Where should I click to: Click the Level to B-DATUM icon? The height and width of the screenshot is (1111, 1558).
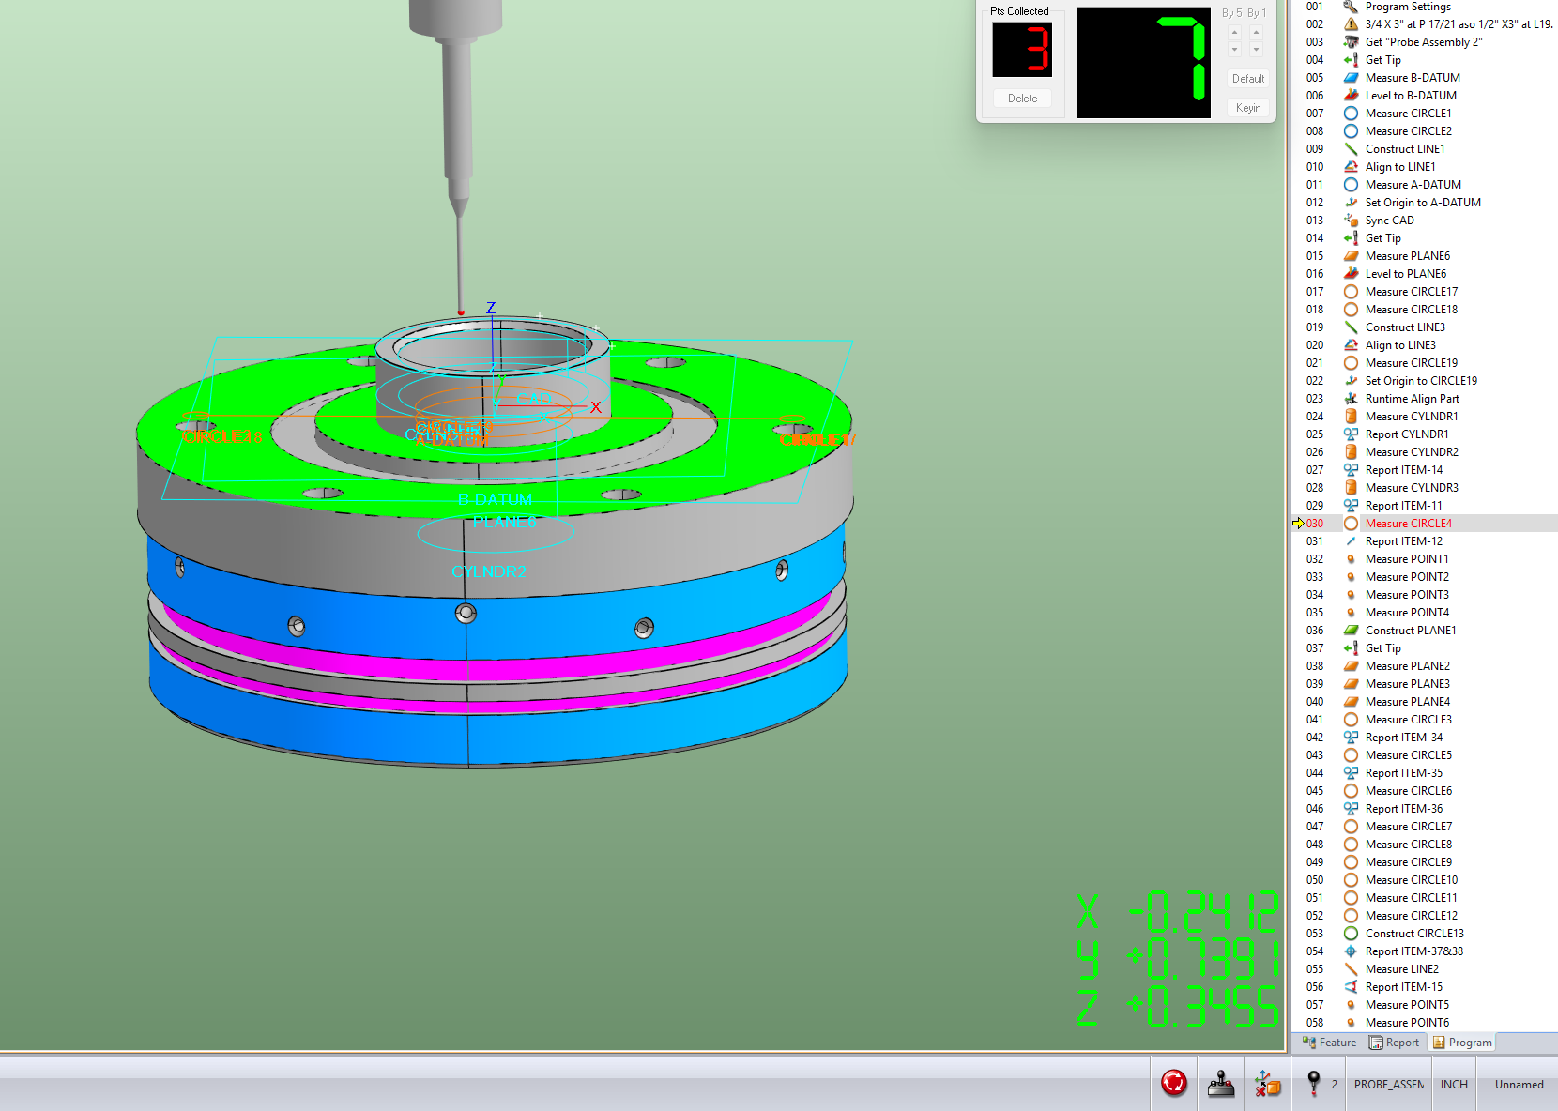point(1351,96)
